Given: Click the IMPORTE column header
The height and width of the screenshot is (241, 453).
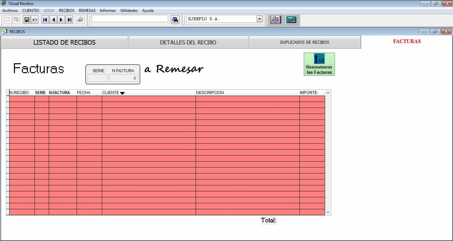Looking at the screenshot, I should [x=312, y=93].
